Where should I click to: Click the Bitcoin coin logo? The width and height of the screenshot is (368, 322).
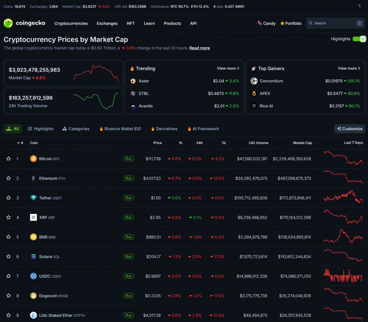click(33, 159)
